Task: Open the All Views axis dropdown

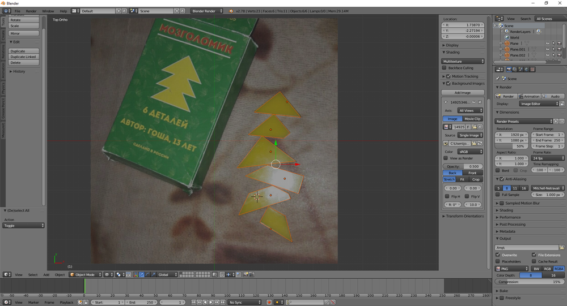Action: pyautogui.click(x=470, y=110)
